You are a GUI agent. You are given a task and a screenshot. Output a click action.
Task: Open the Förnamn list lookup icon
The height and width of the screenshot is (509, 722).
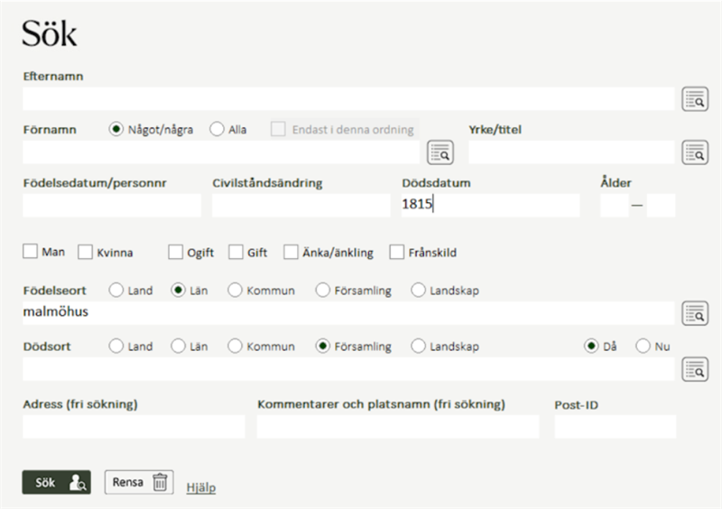coord(440,153)
